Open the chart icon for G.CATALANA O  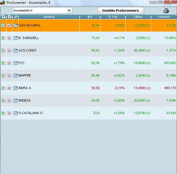pyautogui.click(x=15, y=113)
